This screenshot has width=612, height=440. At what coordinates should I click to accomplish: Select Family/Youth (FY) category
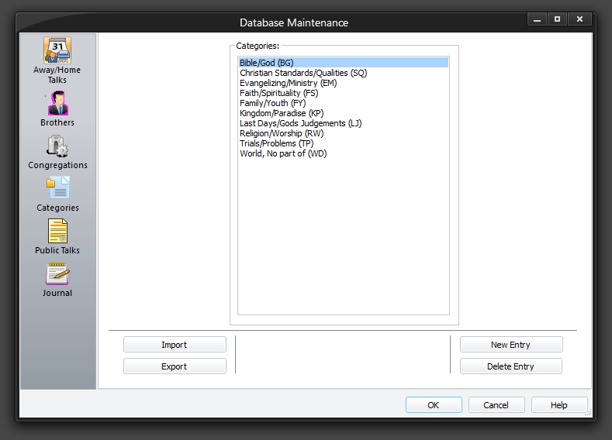pyautogui.click(x=344, y=103)
